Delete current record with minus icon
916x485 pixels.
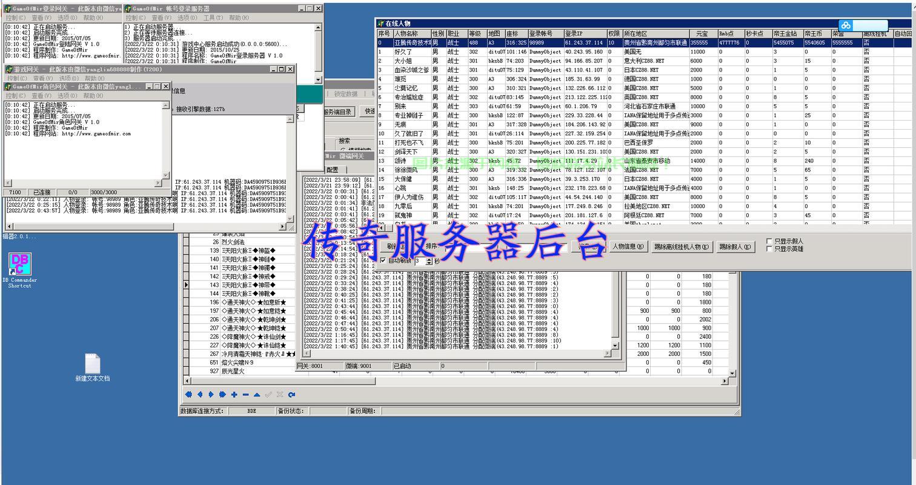pyautogui.click(x=246, y=395)
